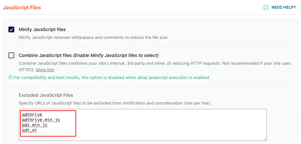This screenshot has height=144, width=301.
Task: Click the Excluded JavaScript Files label
Action: [x=46, y=95]
